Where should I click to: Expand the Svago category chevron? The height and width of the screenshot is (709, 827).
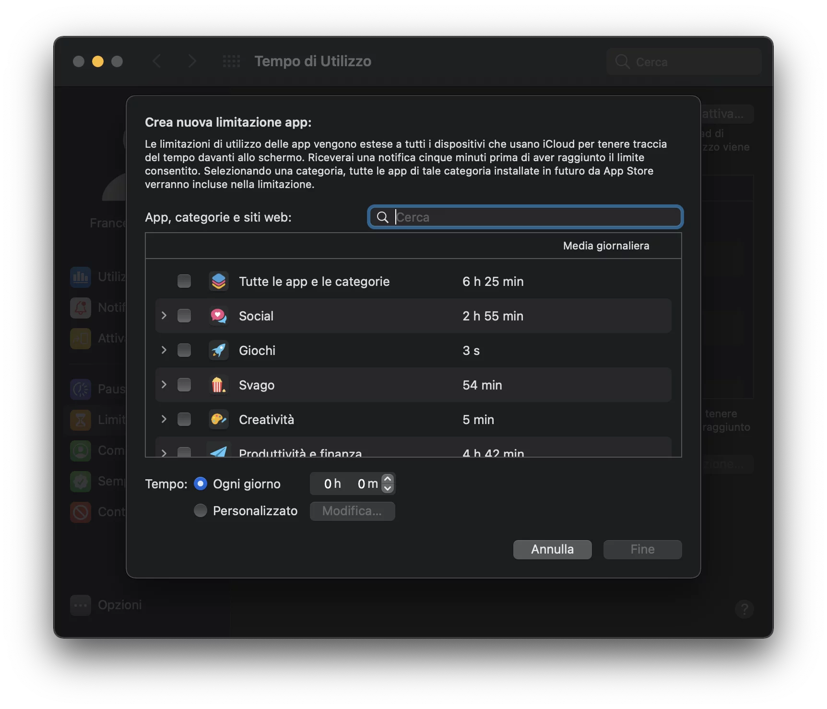(x=164, y=385)
